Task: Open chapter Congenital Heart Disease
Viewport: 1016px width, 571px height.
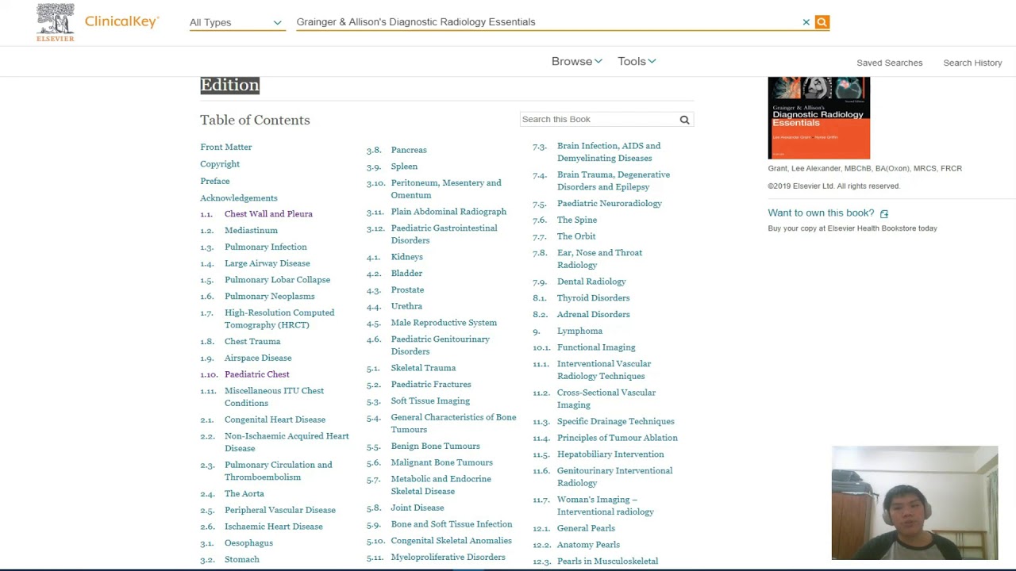Action: coord(275,420)
